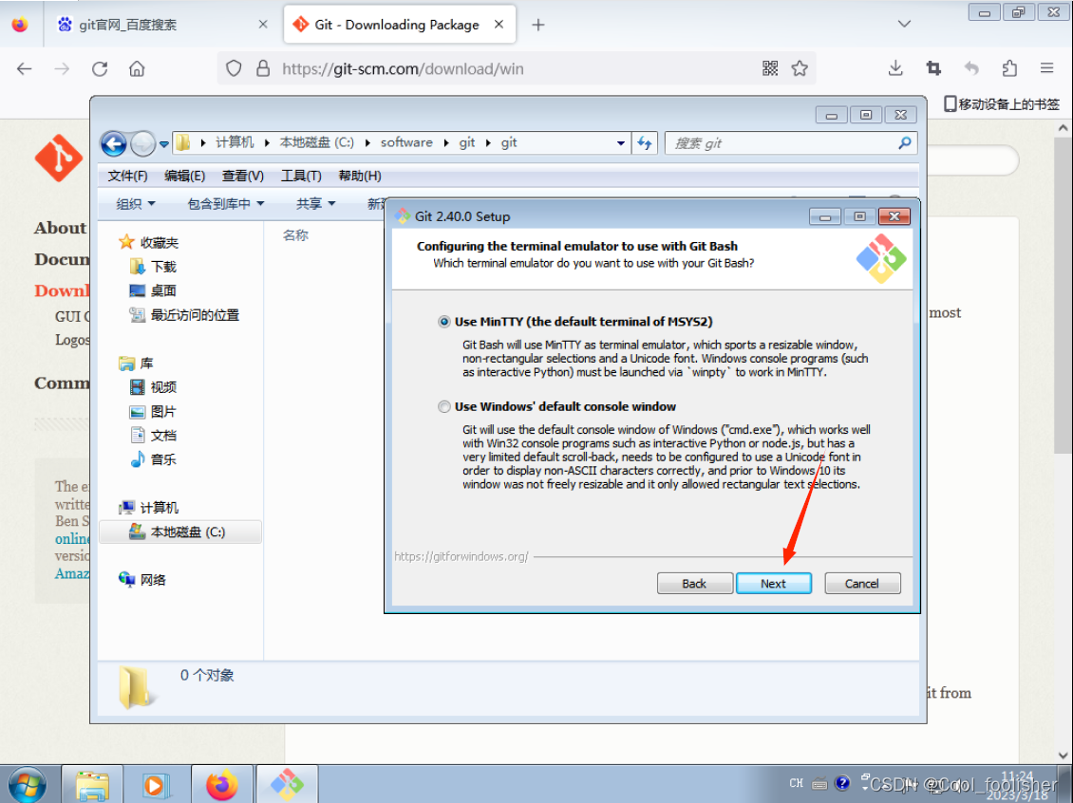Open 桌面 in navigation pane
The image size is (1073, 803).
(153, 290)
